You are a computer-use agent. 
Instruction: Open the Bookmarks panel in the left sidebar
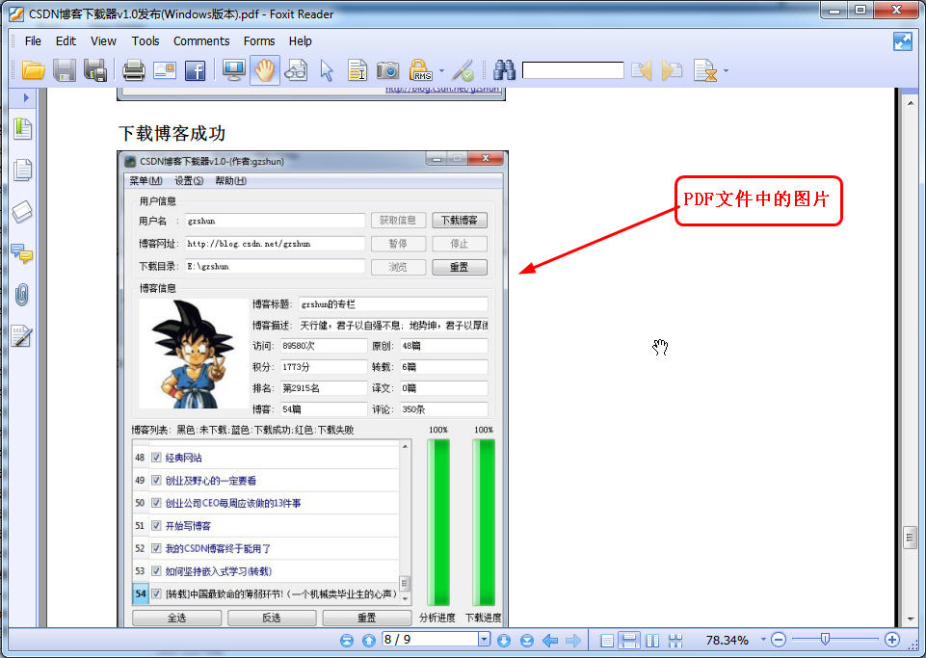click(22, 129)
